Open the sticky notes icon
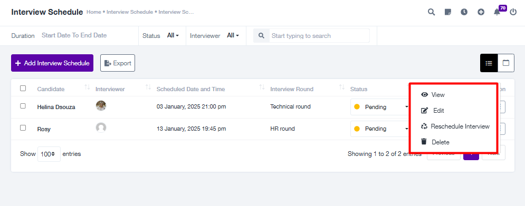 [x=447, y=12]
